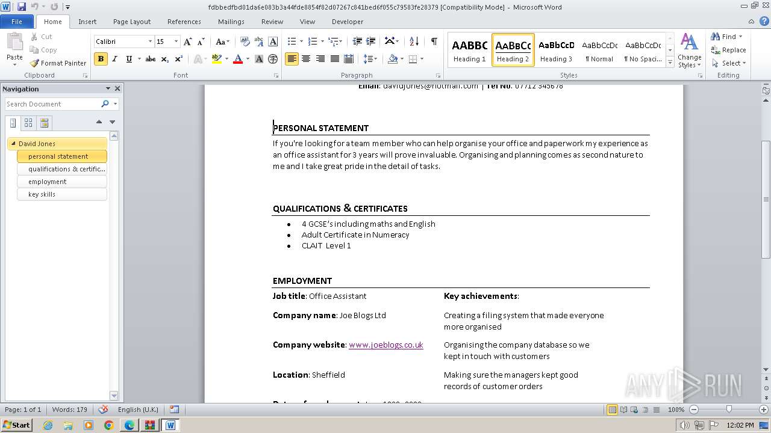Screen dimensions: 771x433
Task: Click the Format Painter tool
Action: pos(58,63)
